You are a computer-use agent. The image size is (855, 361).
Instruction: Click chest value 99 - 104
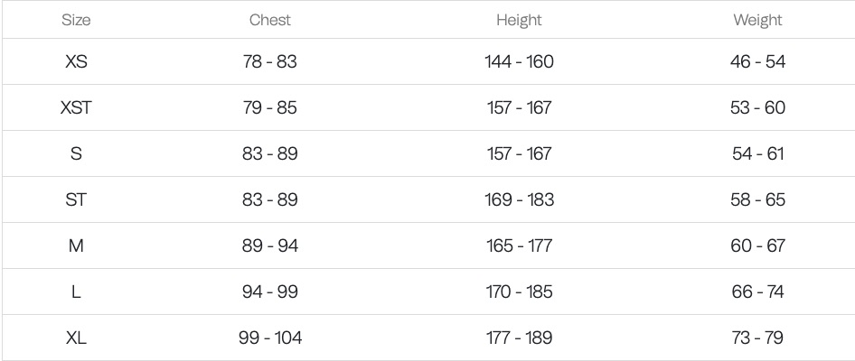tap(269, 338)
